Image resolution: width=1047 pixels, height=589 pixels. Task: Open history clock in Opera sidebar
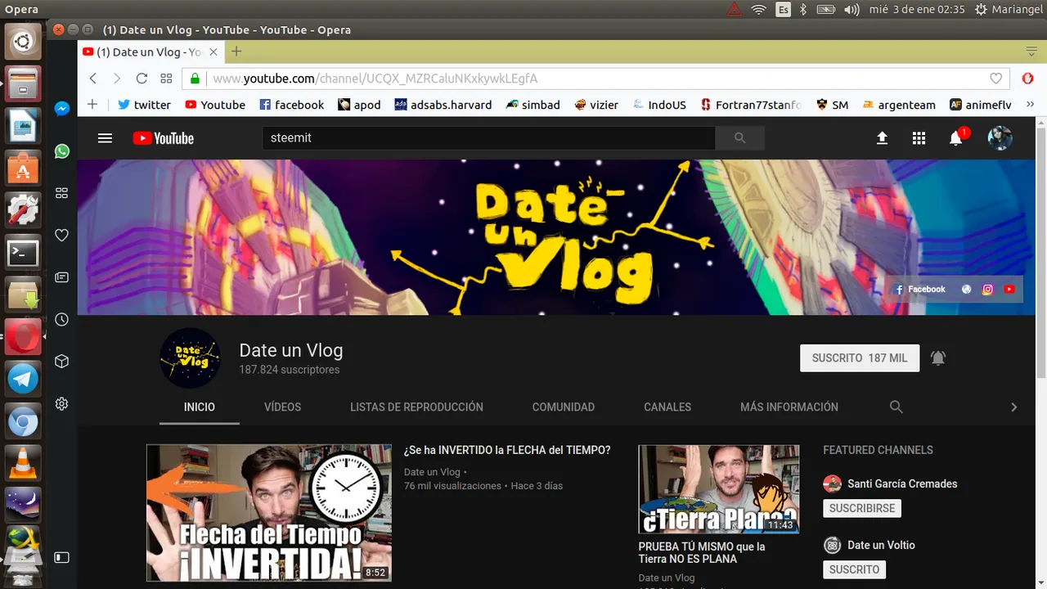[x=61, y=320]
